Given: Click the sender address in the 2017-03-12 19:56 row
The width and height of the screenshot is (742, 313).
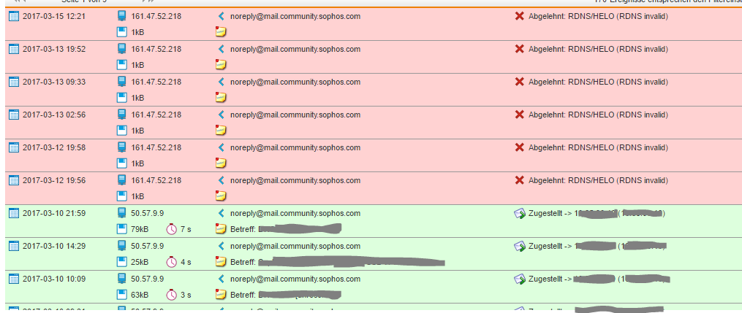Looking at the screenshot, I should pos(295,180).
